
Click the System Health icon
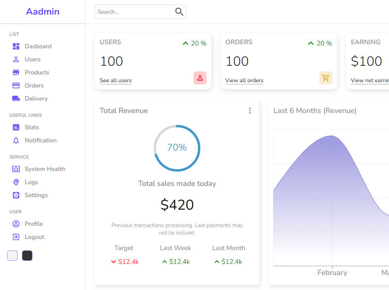click(x=16, y=169)
